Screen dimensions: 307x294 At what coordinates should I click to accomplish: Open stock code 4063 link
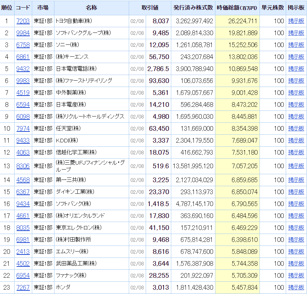(23, 152)
